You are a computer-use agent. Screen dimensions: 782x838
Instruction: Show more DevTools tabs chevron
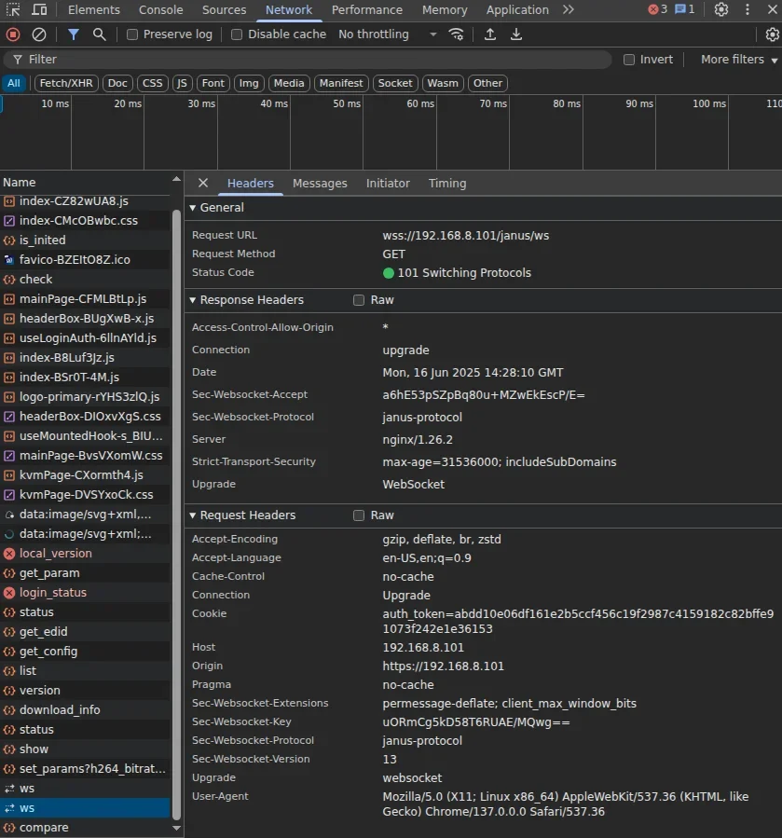click(x=569, y=9)
